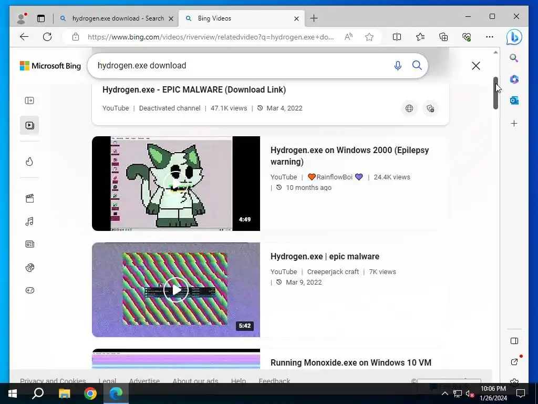Open the Windows Start menu
Image resolution: width=538 pixels, height=404 pixels.
13,393
